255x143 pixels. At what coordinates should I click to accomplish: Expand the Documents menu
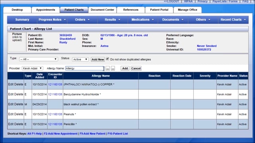coord(173,19)
